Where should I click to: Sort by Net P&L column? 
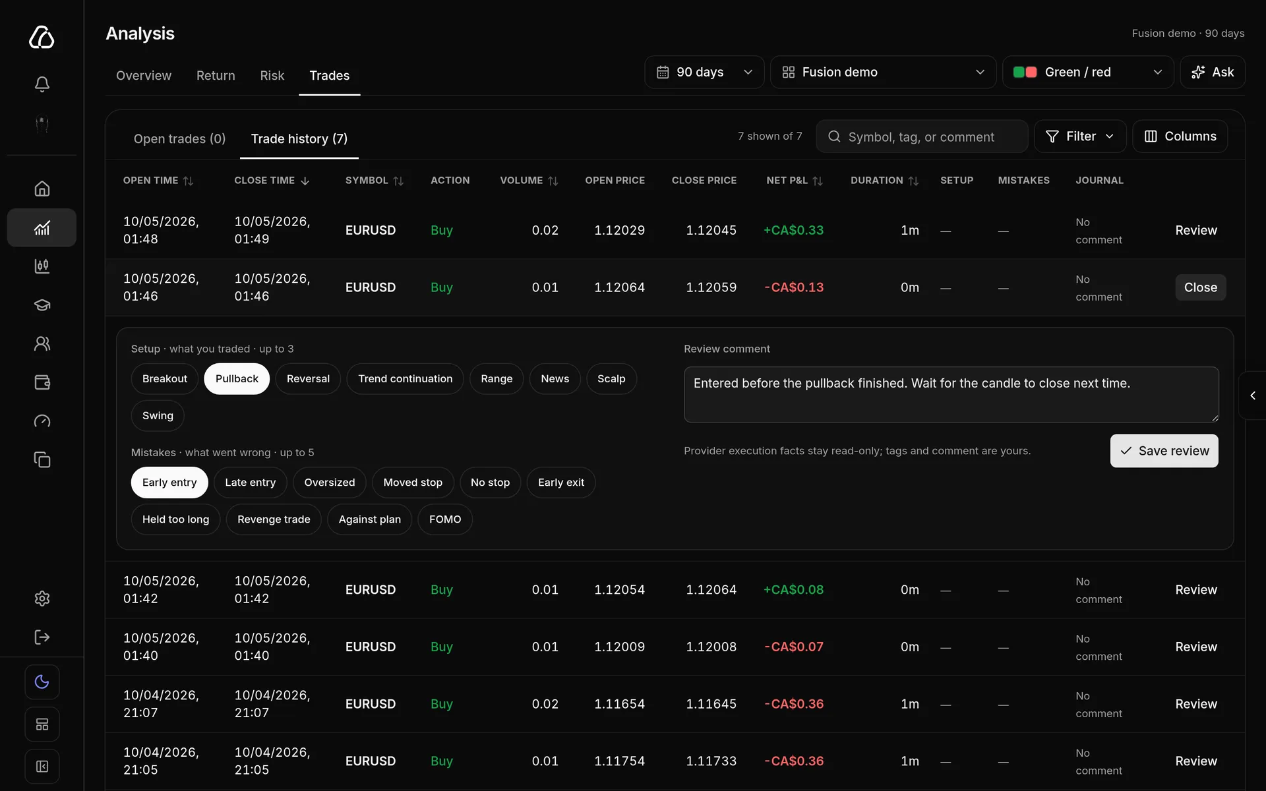click(x=795, y=181)
